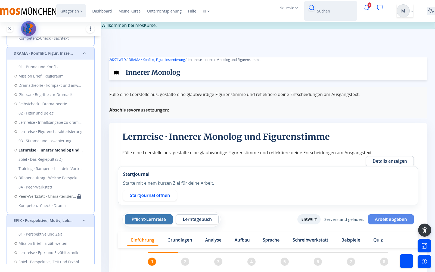Click the search magnifier icon
This screenshot has width=435, height=272.
[312, 8]
